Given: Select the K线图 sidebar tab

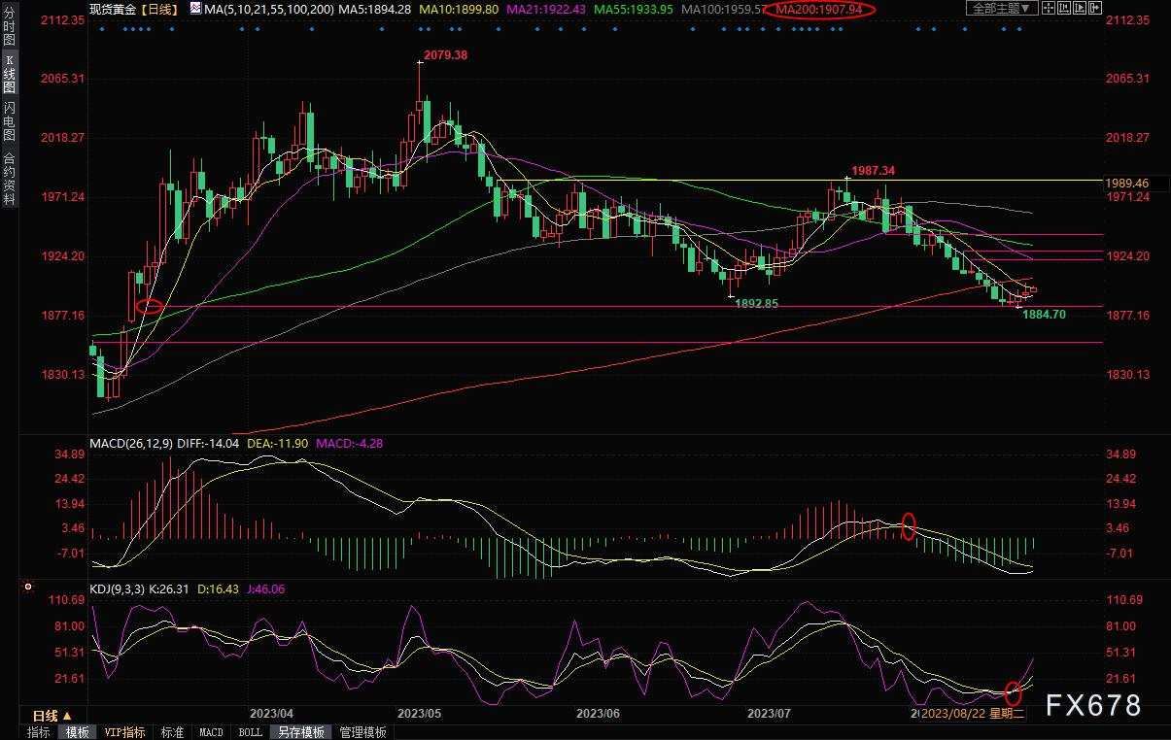Looking at the screenshot, I should [x=9, y=74].
